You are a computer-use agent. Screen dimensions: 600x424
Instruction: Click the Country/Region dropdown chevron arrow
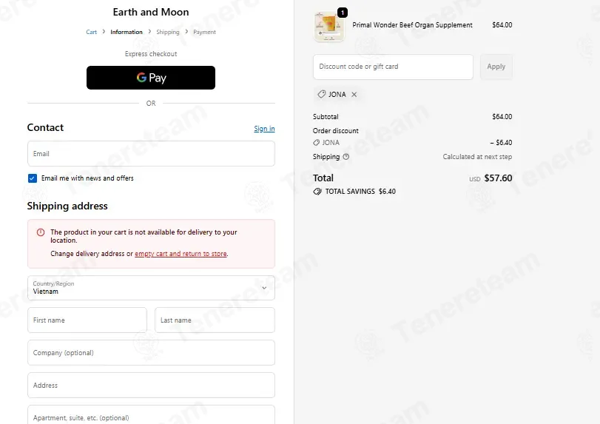click(264, 288)
